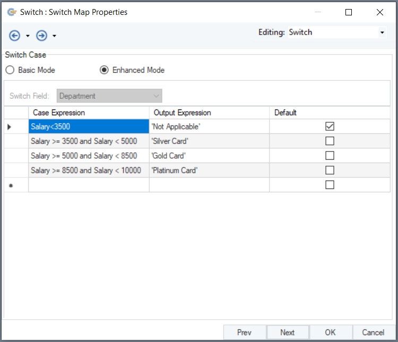Enable Default checkbox for 'Platinum Card' row
The image size is (398, 342).
(330, 170)
